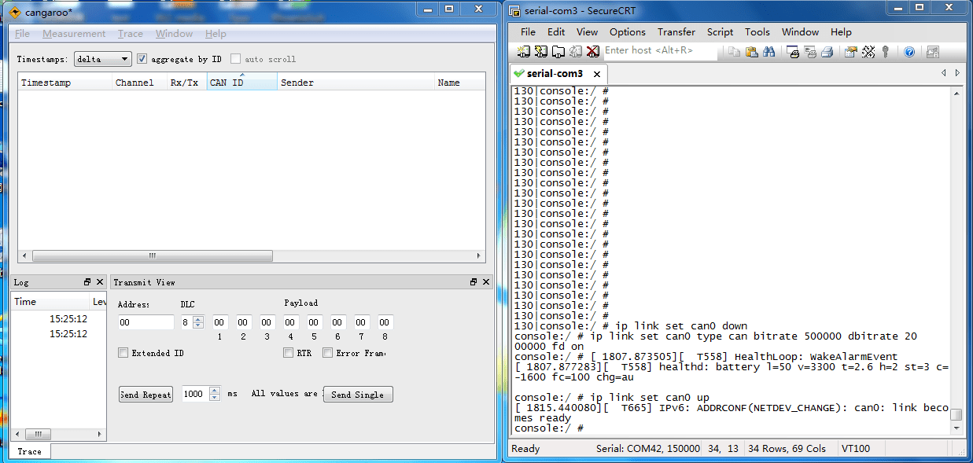Click the Address input field
Screen dimensions: 973x463
[146, 322]
